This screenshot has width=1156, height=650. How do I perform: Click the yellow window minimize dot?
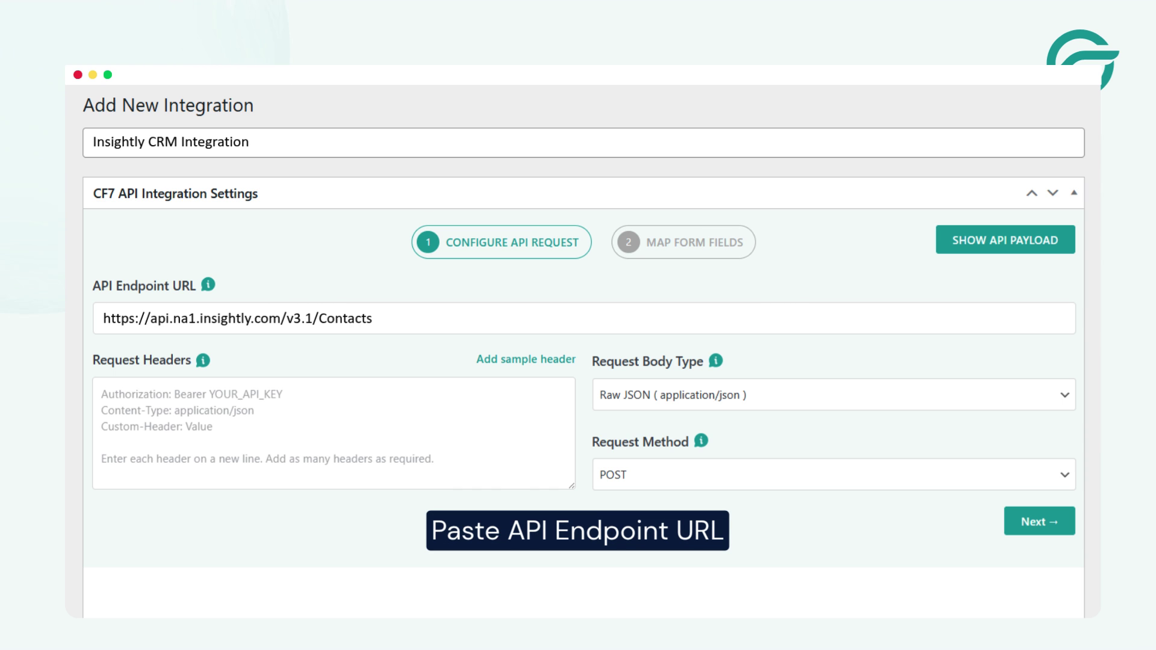pos(93,75)
